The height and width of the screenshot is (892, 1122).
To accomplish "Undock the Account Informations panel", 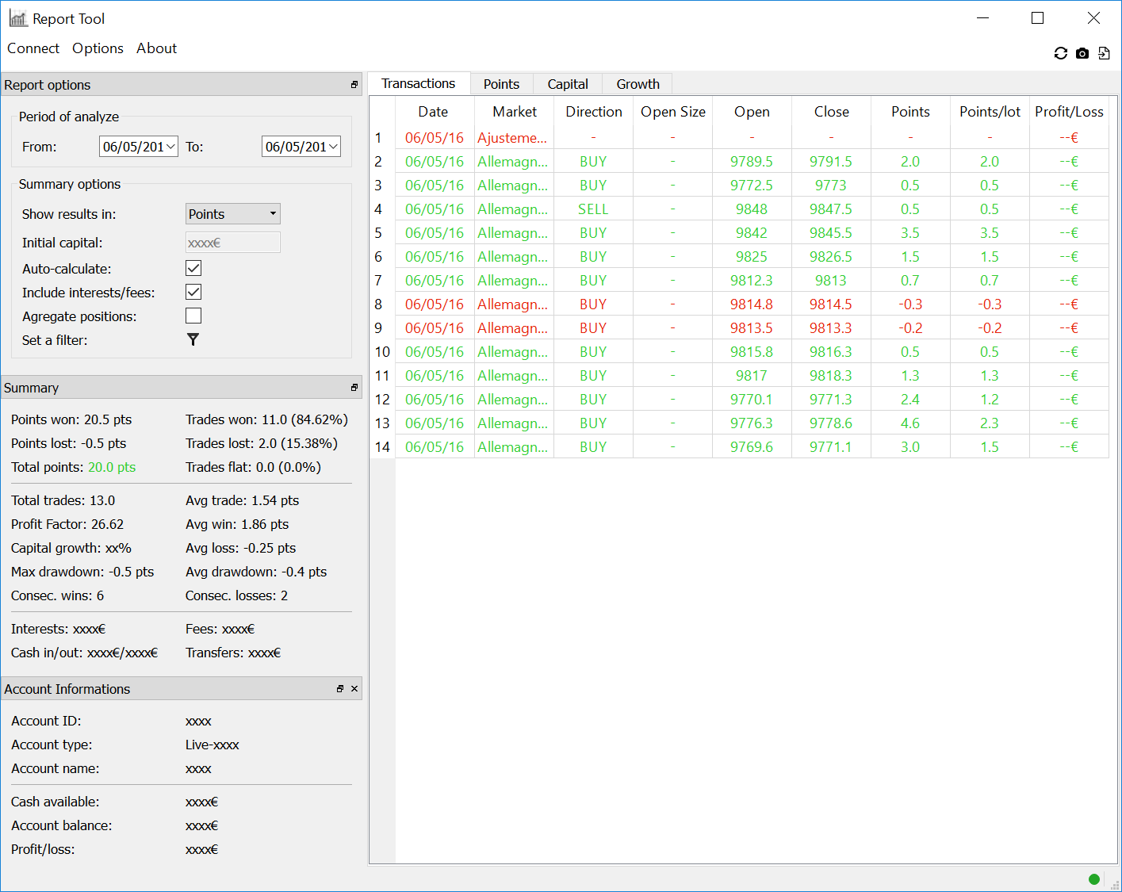I will click(340, 689).
